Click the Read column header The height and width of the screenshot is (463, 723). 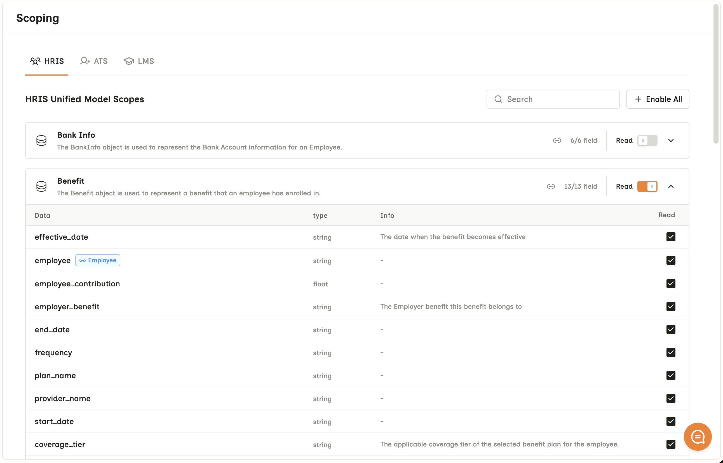coord(666,215)
